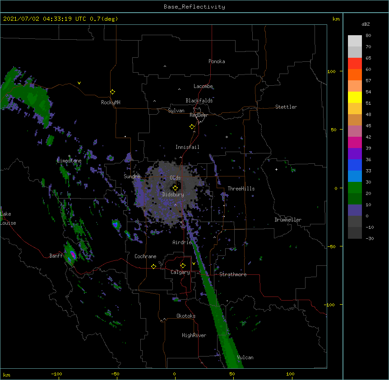Click the yellow diamond marker above RockyMH

[x=113, y=92]
